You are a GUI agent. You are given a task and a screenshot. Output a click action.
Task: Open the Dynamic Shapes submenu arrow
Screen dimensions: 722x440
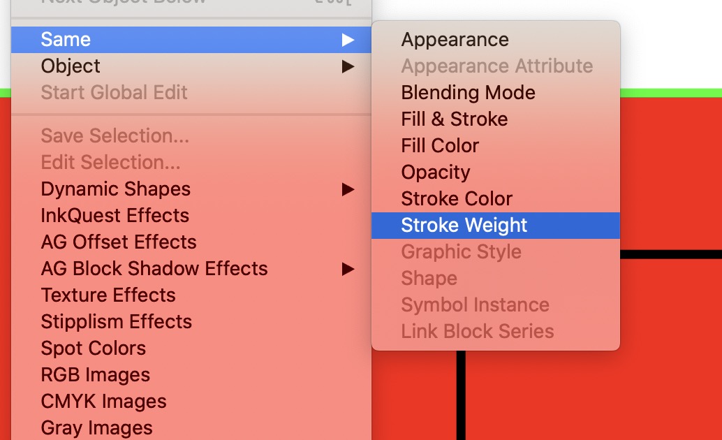click(348, 189)
